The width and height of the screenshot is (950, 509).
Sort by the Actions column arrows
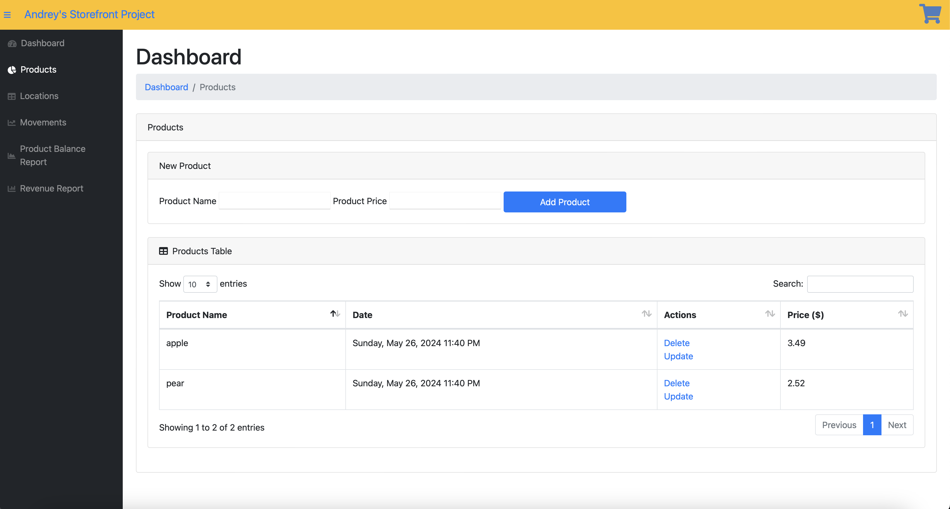[769, 314]
